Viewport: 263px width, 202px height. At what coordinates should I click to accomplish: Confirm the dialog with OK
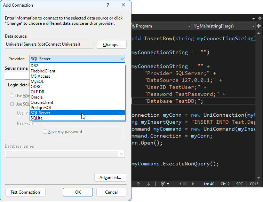(x=78, y=192)
